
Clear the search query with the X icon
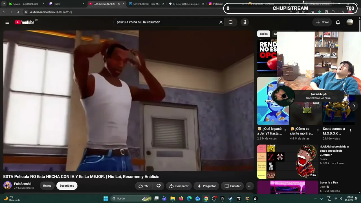[x=221, y=22]
